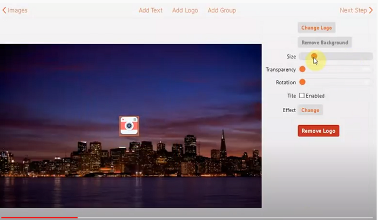Click Remove Background button
The width and height of the screenshot is (378, 220).
pos(325,43)
